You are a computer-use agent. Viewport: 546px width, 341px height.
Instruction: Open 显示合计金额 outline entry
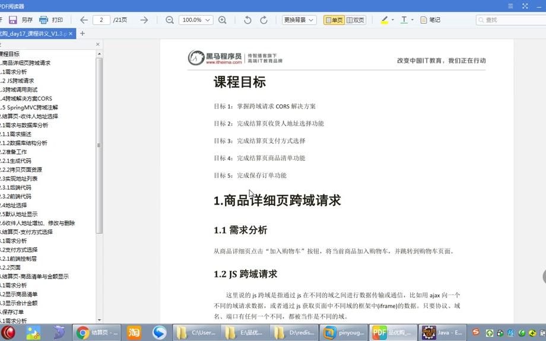(19, 303)
